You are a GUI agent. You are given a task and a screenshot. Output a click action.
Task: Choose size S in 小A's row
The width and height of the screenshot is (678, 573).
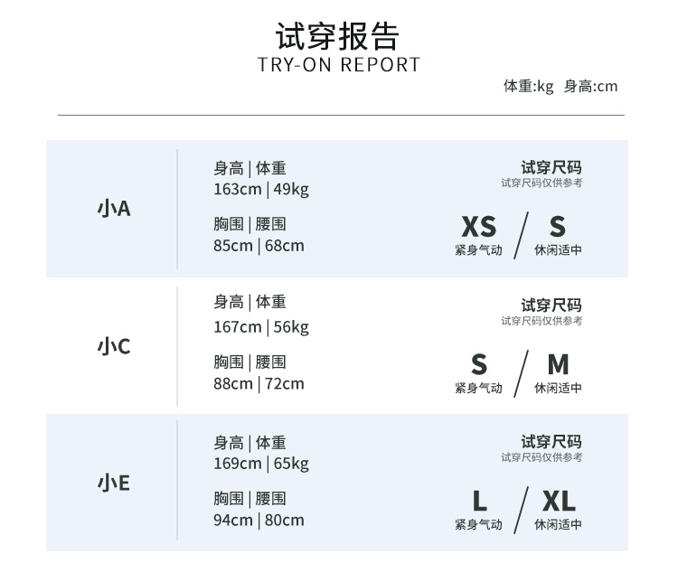(557, 227)
